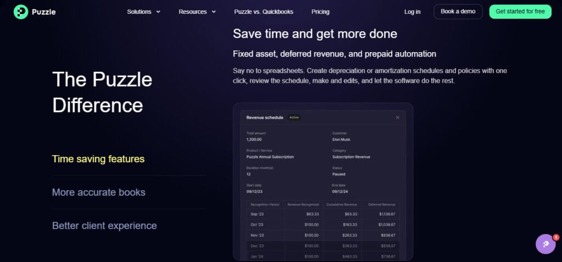Click the 09/12/23 start date
562x262 pixels.
coord(254,191)
